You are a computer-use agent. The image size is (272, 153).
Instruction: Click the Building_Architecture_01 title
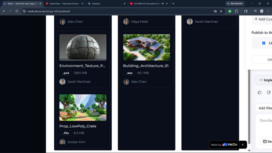click(146, 66)
